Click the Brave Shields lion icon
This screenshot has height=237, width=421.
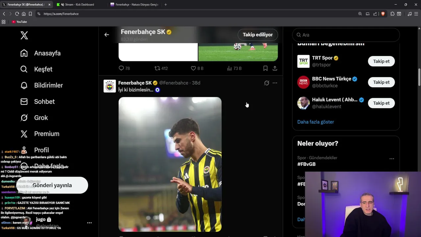(x=383, y=14)
